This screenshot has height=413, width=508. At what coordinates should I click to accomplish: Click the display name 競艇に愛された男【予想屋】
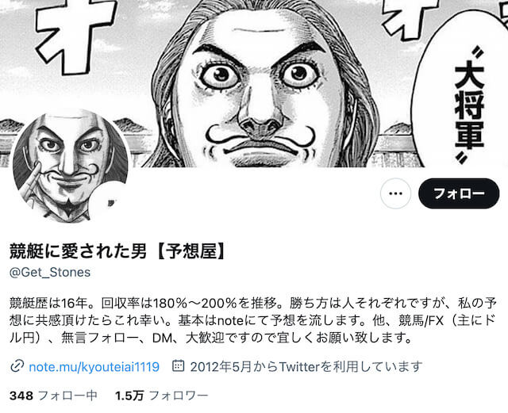pyautogui.click(x=117, y=251)
